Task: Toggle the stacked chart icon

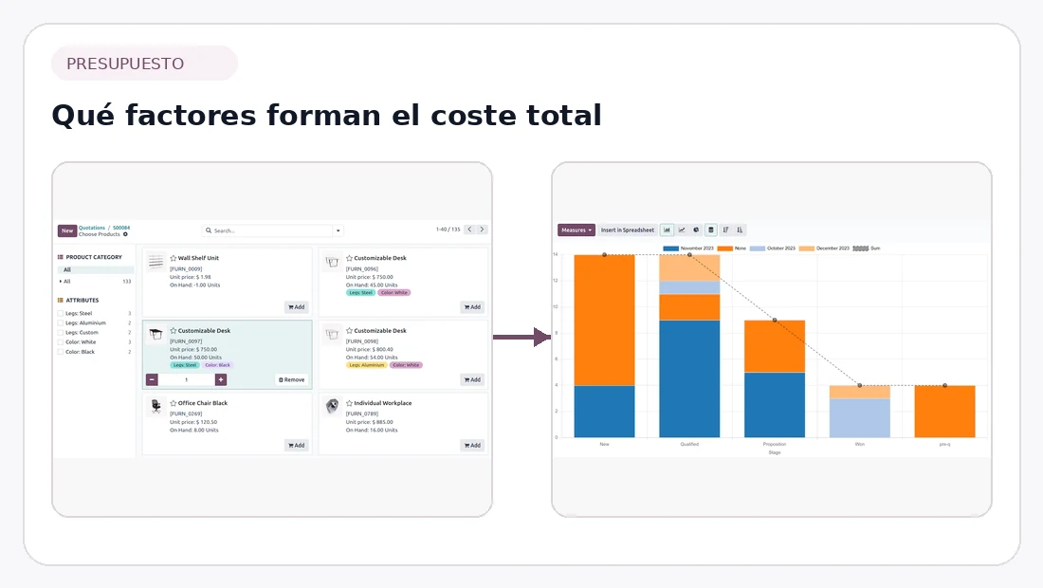Action: coord(710,230)
